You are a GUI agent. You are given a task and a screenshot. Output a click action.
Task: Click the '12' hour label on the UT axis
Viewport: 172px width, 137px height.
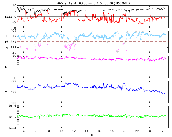74,131
